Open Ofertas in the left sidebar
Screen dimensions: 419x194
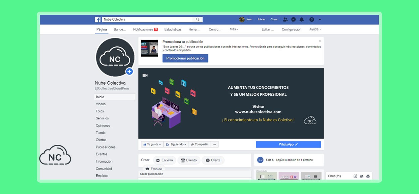(101, 140)
